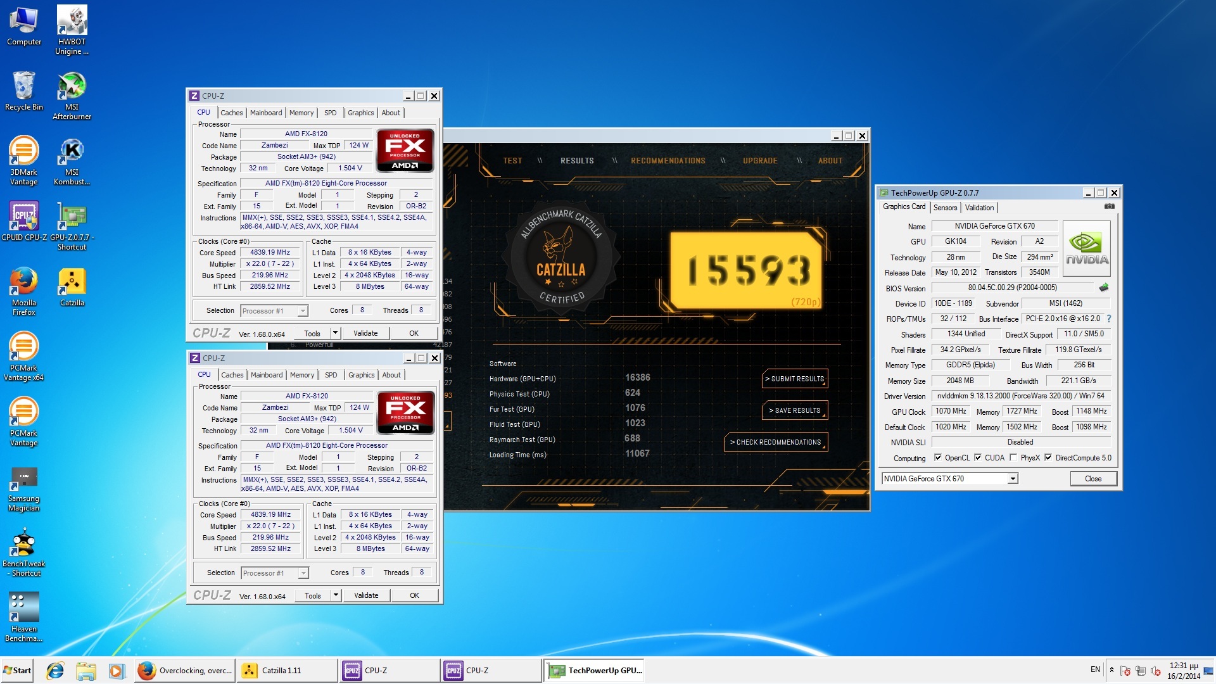
Task: Open the Catzilla desktop icon
Action: point(72,287)
